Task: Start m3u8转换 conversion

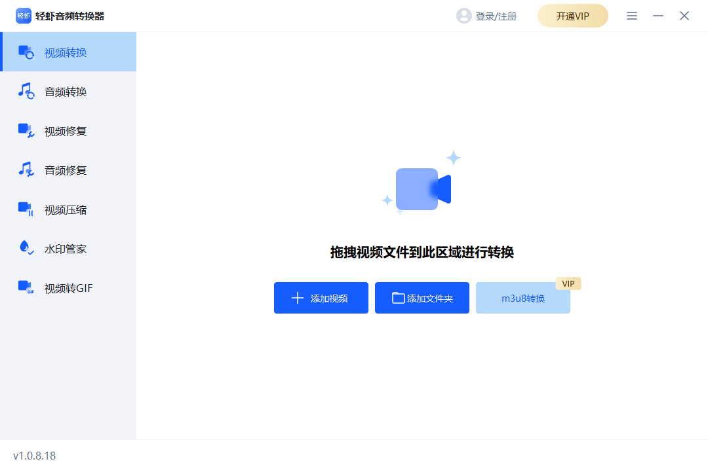Action: [522, 298]
